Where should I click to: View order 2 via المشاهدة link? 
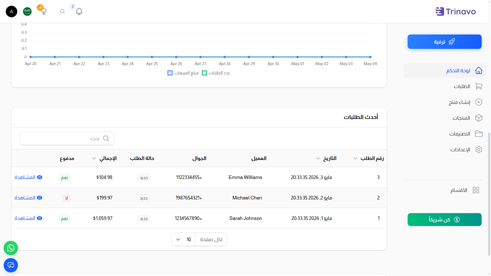coord(28,198)
